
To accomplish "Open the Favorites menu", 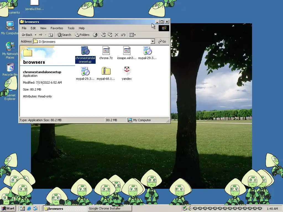I will pyautogui.click(x=57, y=28).
